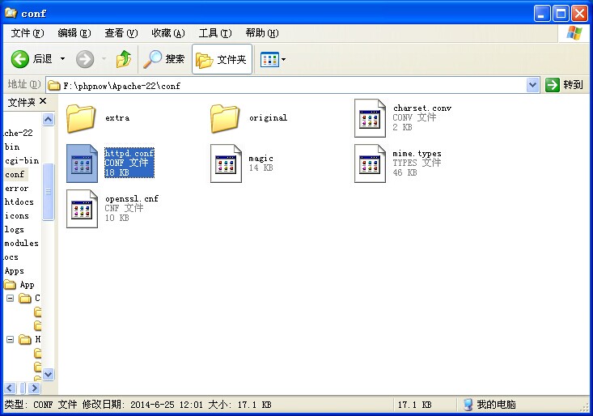Minimize the conf window
This screenshot has width=593, height=416.
(x=542, y=14)
